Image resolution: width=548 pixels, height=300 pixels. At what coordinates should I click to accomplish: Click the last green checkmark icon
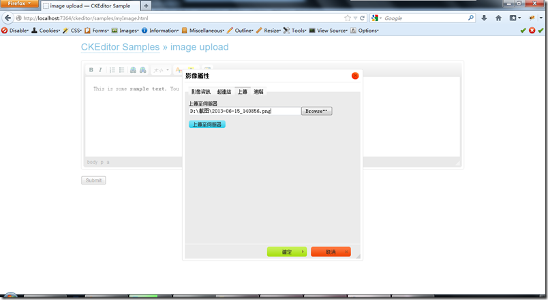pos(541,31)
